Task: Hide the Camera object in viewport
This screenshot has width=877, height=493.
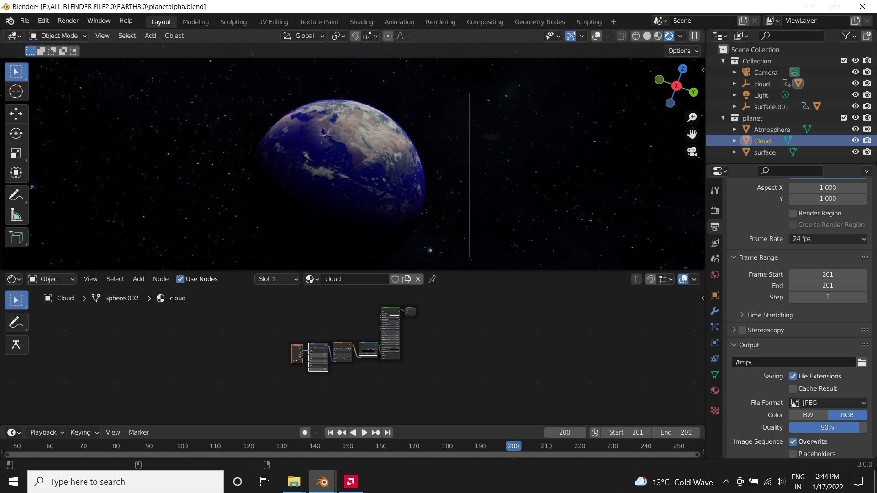Action: (x=856, y=72)
